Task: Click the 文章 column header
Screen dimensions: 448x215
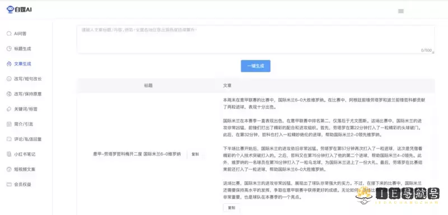Action: click(227, 85)
